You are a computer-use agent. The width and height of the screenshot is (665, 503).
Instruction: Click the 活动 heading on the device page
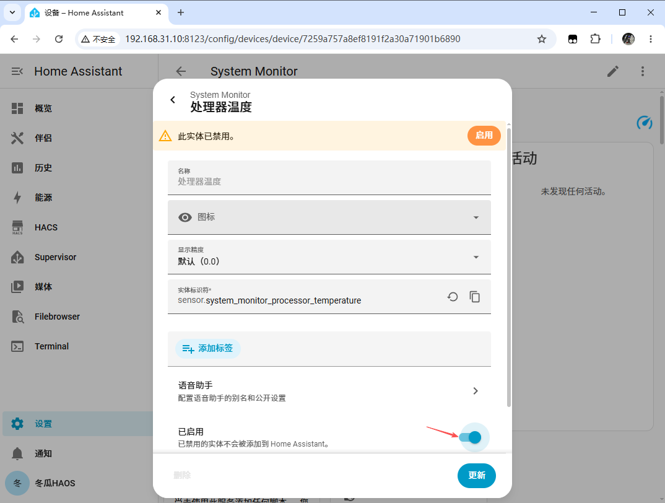[x=524, y=159]
